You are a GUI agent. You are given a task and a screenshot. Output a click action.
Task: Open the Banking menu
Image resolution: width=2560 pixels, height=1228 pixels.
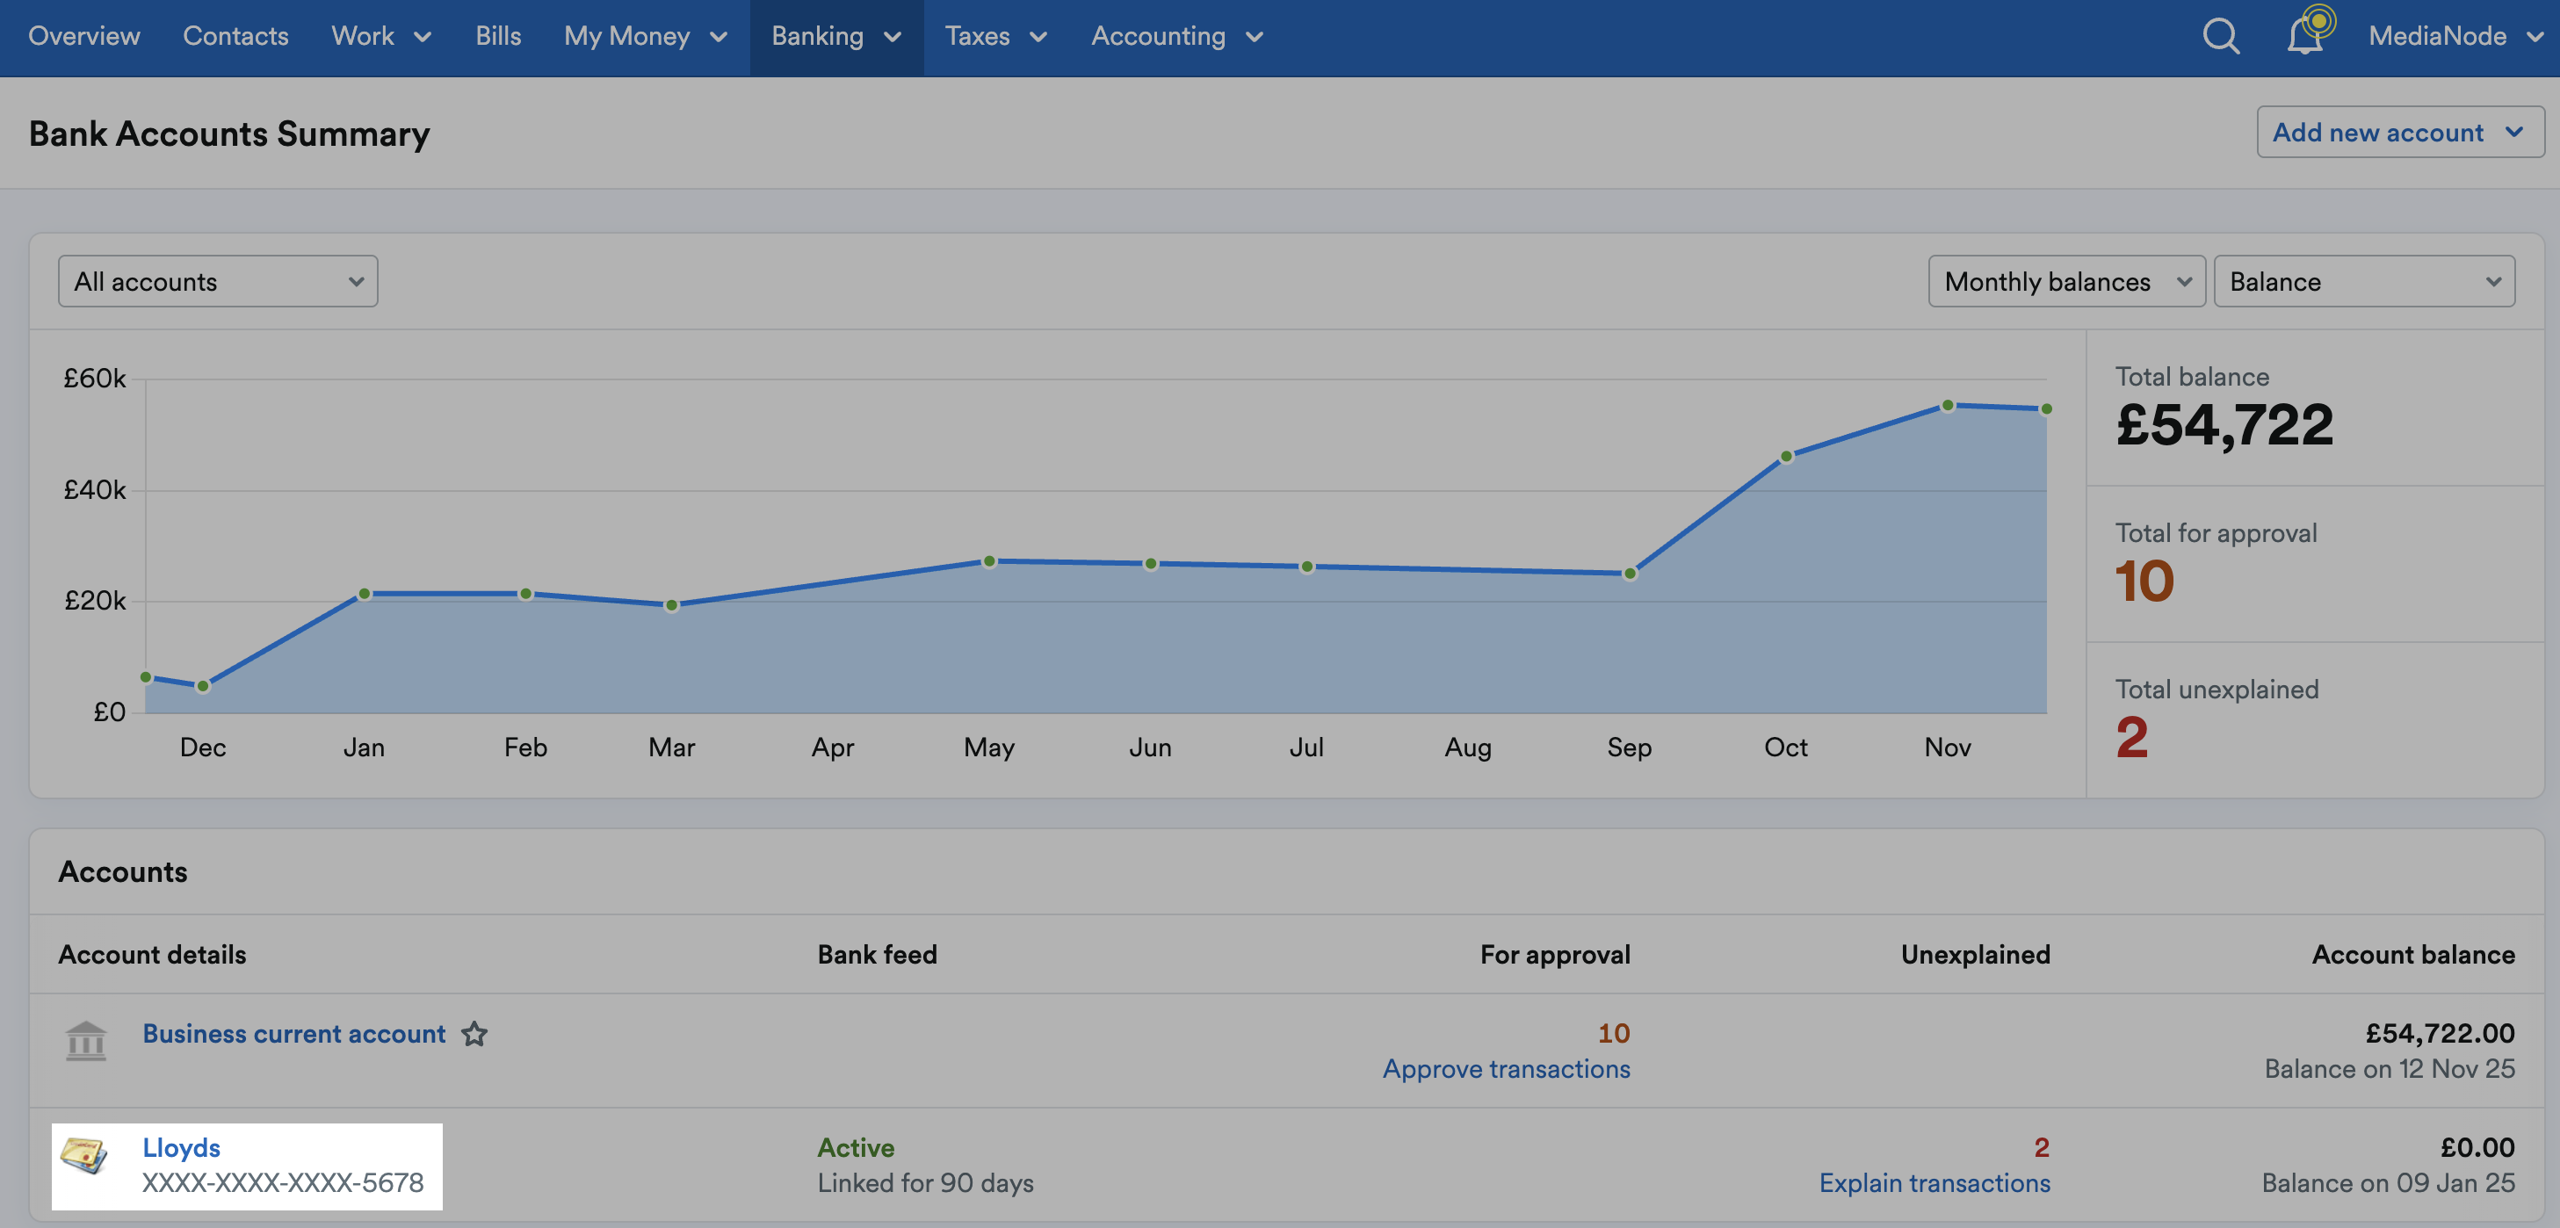coord(835,37)
